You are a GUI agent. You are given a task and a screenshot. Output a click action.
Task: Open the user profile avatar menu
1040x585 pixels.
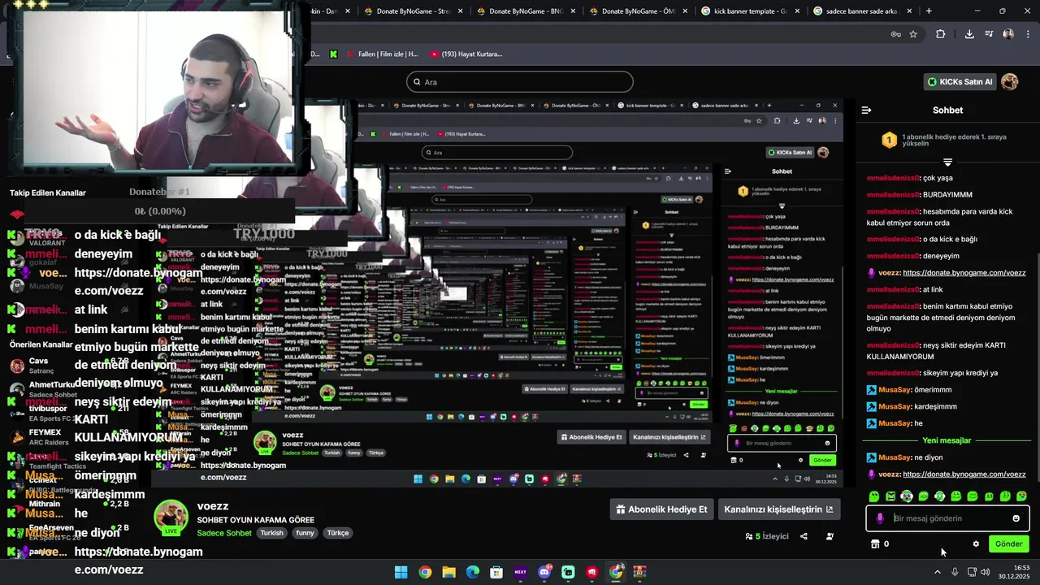(1010, 82)
